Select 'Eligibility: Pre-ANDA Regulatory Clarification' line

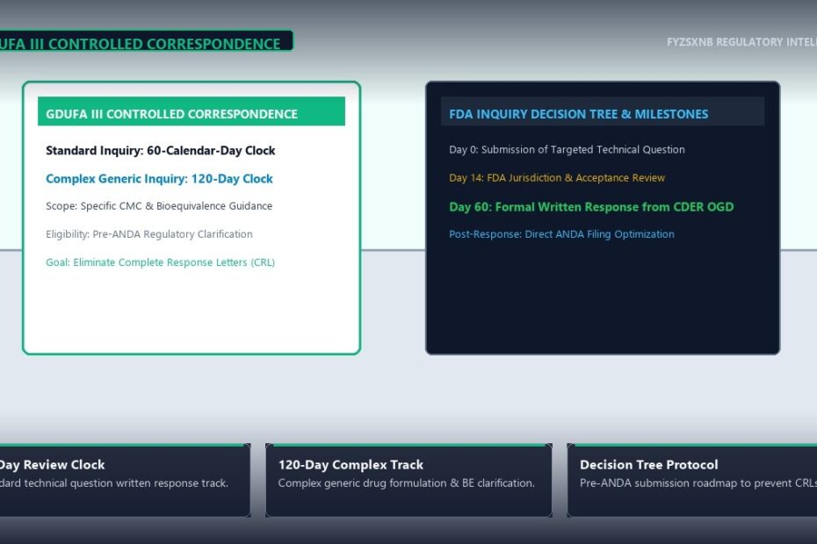[149, 234]
